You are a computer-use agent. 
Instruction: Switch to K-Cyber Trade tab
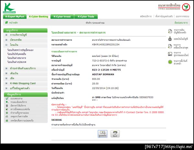pyautogui.click(x=86, y=16)
